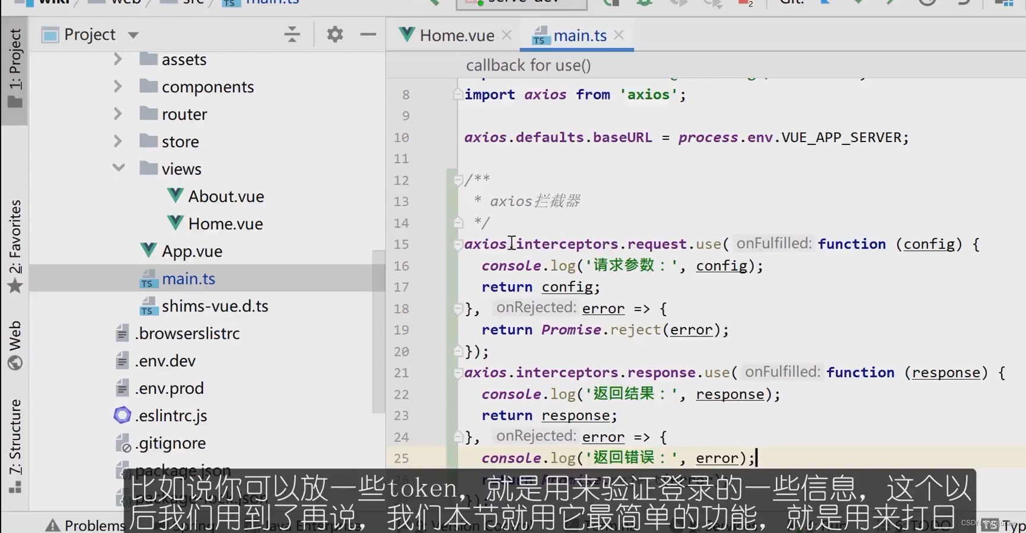Switch to the Home.vue tab

(456, 36)
